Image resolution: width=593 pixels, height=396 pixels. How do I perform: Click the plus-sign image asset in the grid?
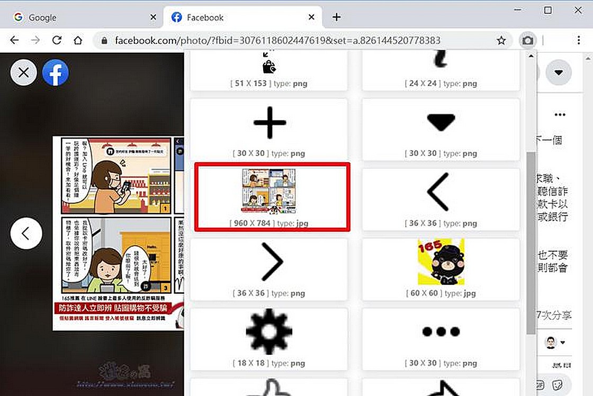point(269,122)
